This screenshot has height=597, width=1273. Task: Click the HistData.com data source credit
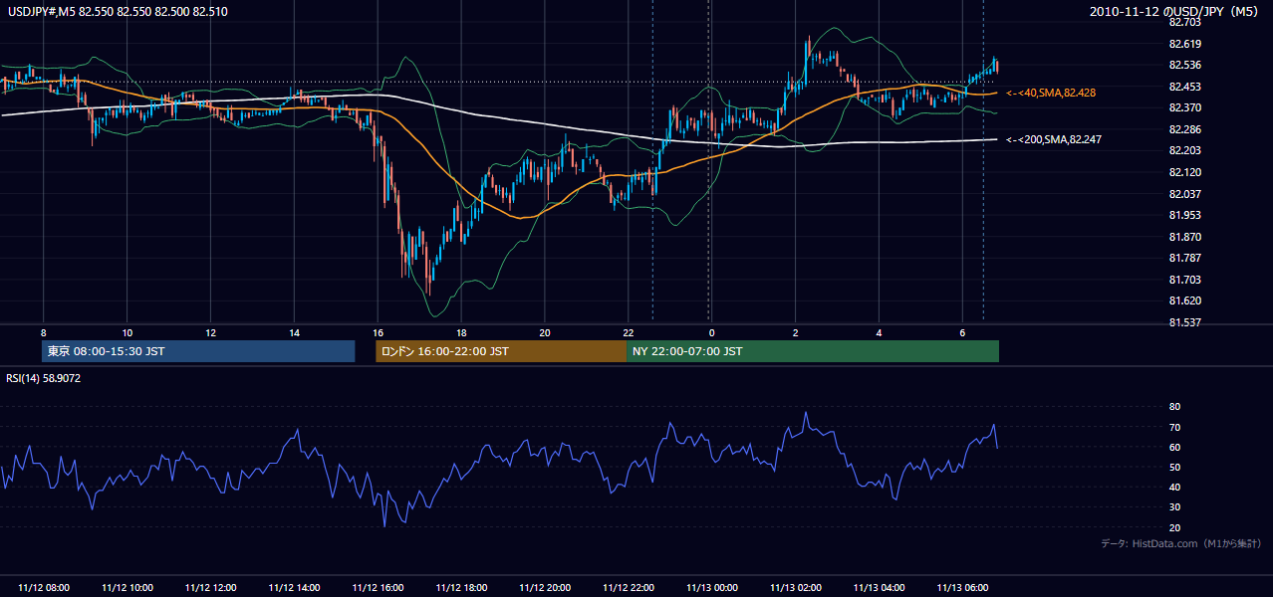pos(1181,543)
